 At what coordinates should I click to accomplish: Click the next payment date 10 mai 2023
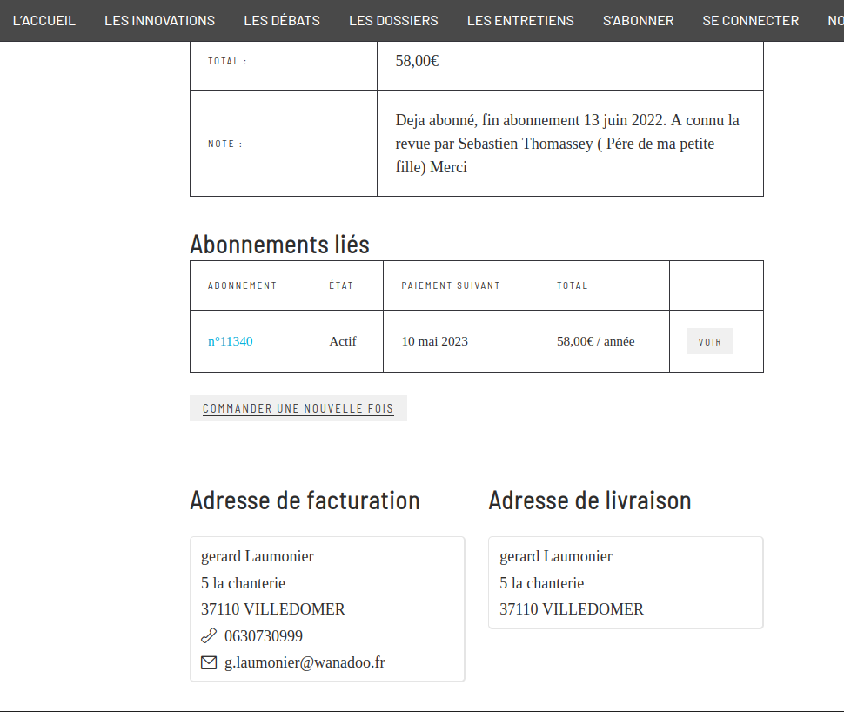click(434, 341)
